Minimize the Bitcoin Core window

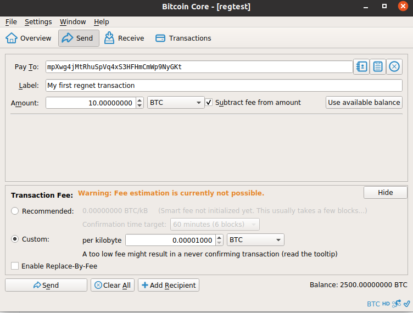coord(366,7)
